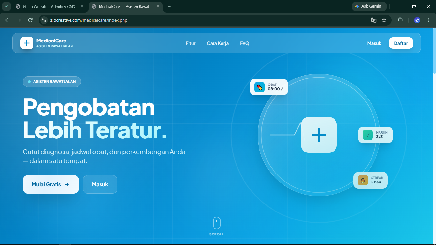Click the Asisten Rawat Jalan badge
The width and height of the screenshot is (436, 245).
click(x=52, y=82)
